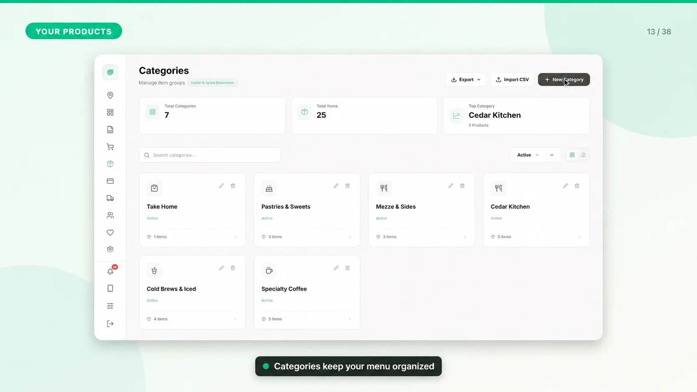Image resolution: width=697 pixels, height=392 pixels.
Task: Delete the Take Home category
Action: coord(233,186)
